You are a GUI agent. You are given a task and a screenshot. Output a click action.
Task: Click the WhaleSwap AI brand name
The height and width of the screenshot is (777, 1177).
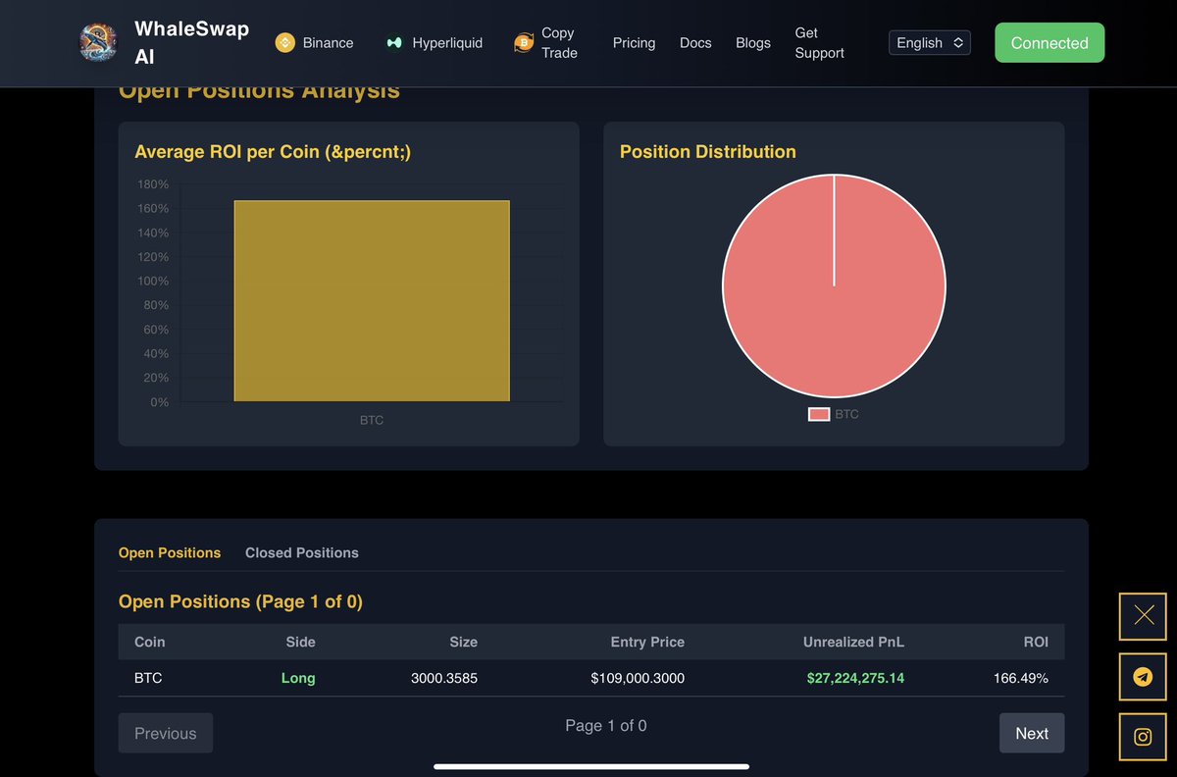(x=191, y=42)
